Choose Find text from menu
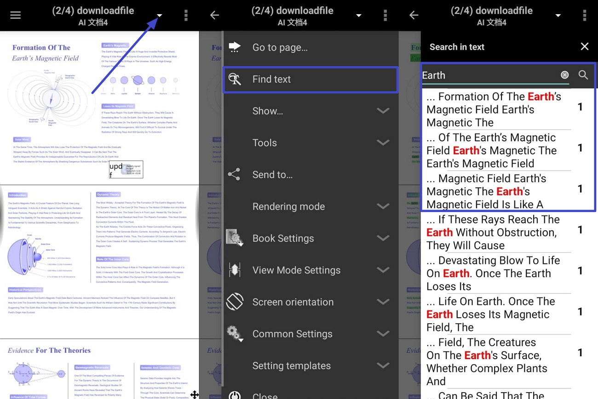 coord(310,79)
